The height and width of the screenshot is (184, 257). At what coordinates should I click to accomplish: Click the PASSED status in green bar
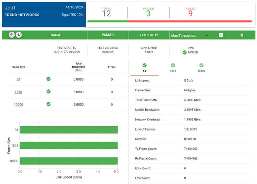click(108, 35)
